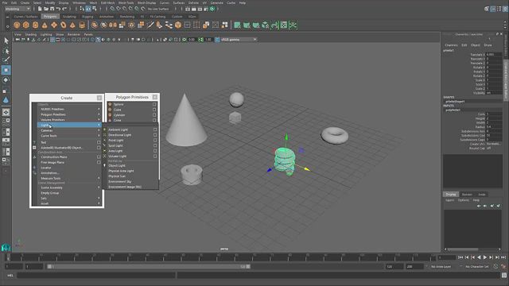The width and height of the screenshot is (509, 286).
Task: Click the playback range slider bar
Action: tap(149, 267)
